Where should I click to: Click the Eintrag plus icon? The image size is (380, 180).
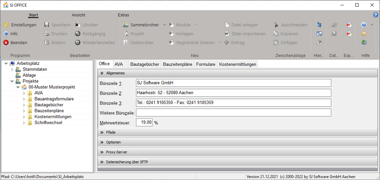[227, 43]
